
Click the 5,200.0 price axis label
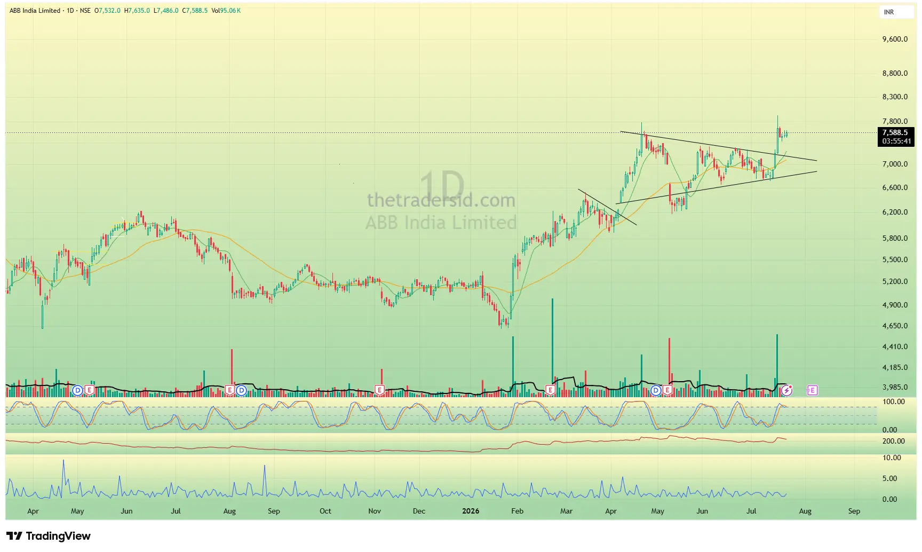pos(895,281)
